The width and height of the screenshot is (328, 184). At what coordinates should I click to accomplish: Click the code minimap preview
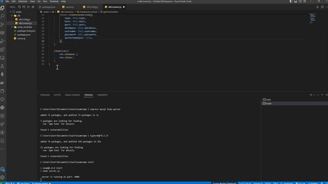tap(312, 18)
